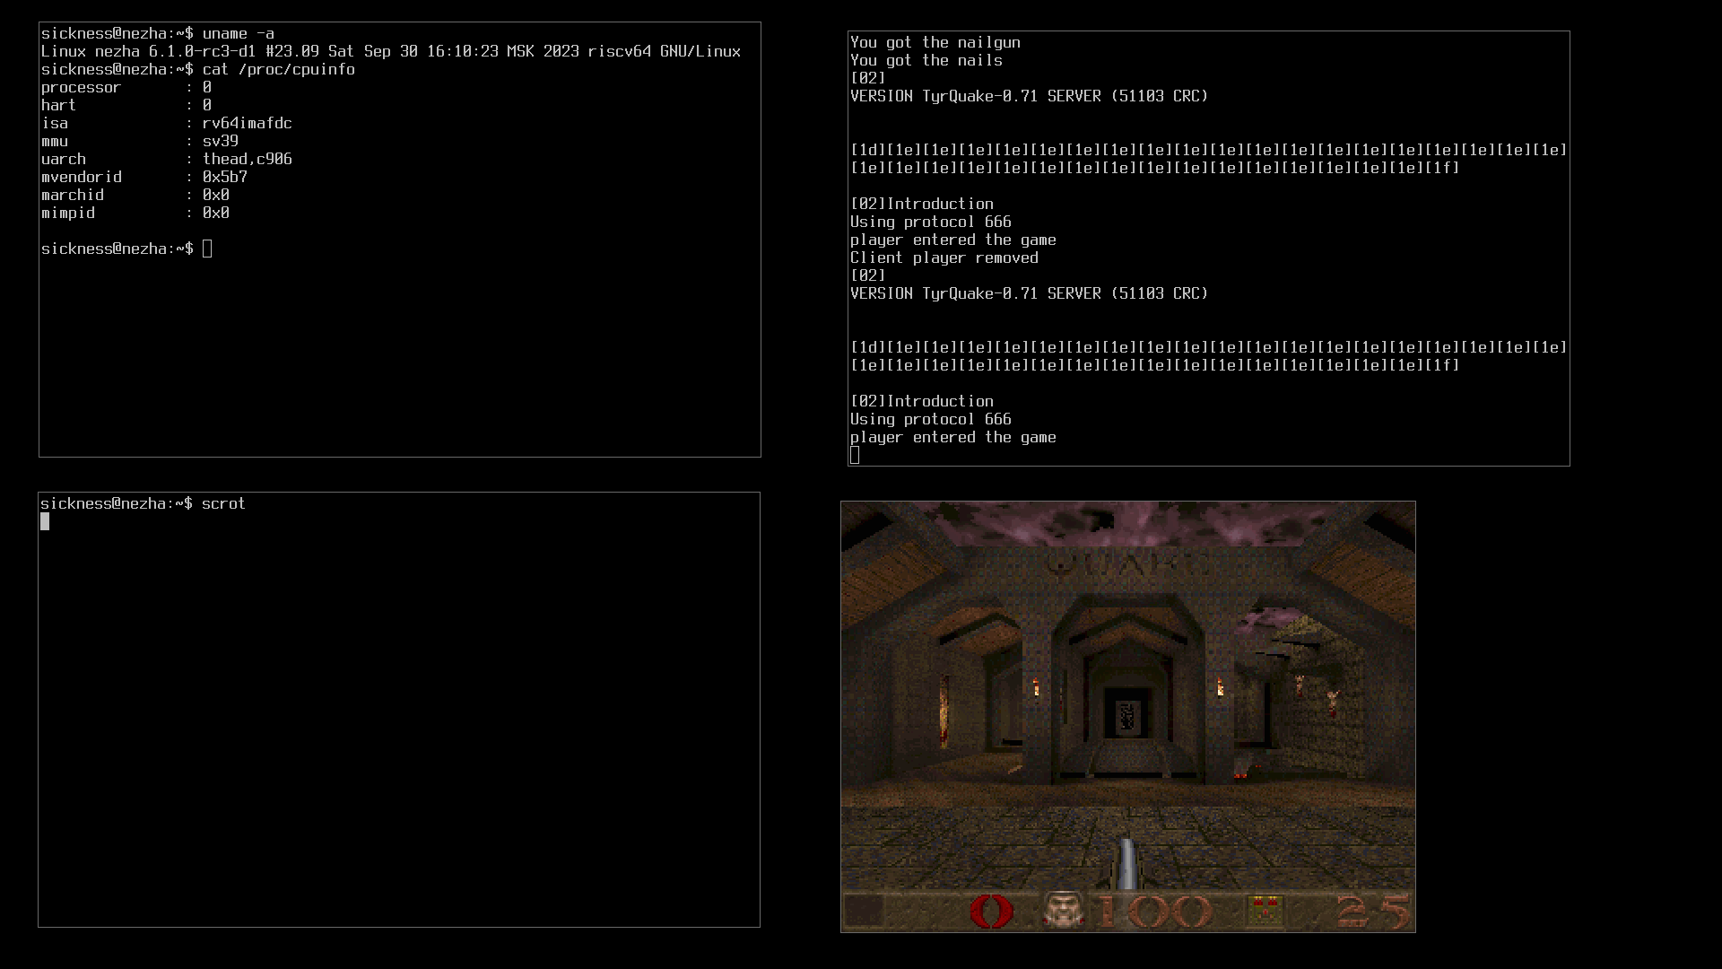
Task: Click the isa value 'rv64imafdc'
Action: pyautogui.click(x=248, y=123)
